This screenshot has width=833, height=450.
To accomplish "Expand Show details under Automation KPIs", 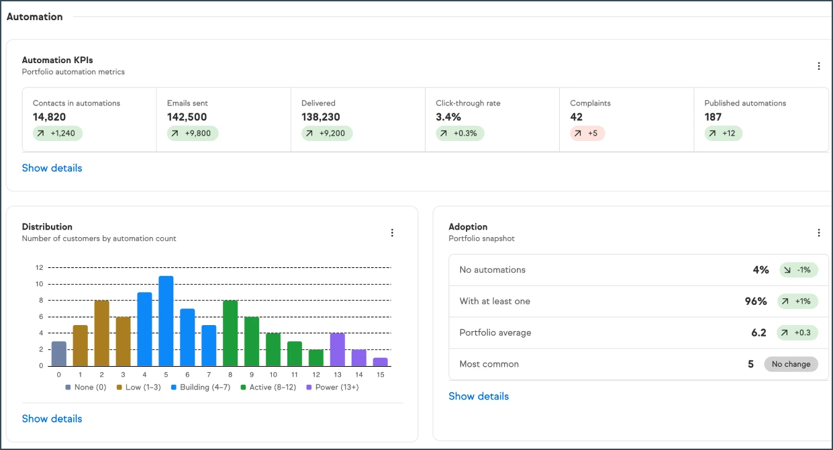I will (x=52, y=168).
